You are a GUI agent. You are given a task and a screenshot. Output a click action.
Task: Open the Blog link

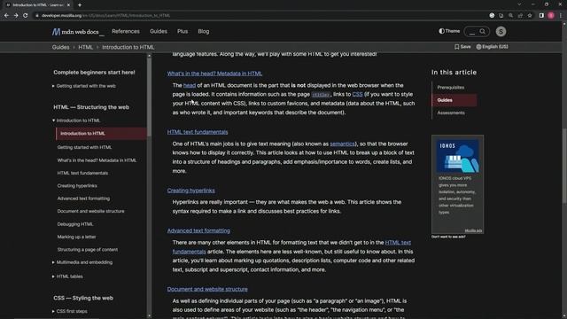tap(204, 32)
